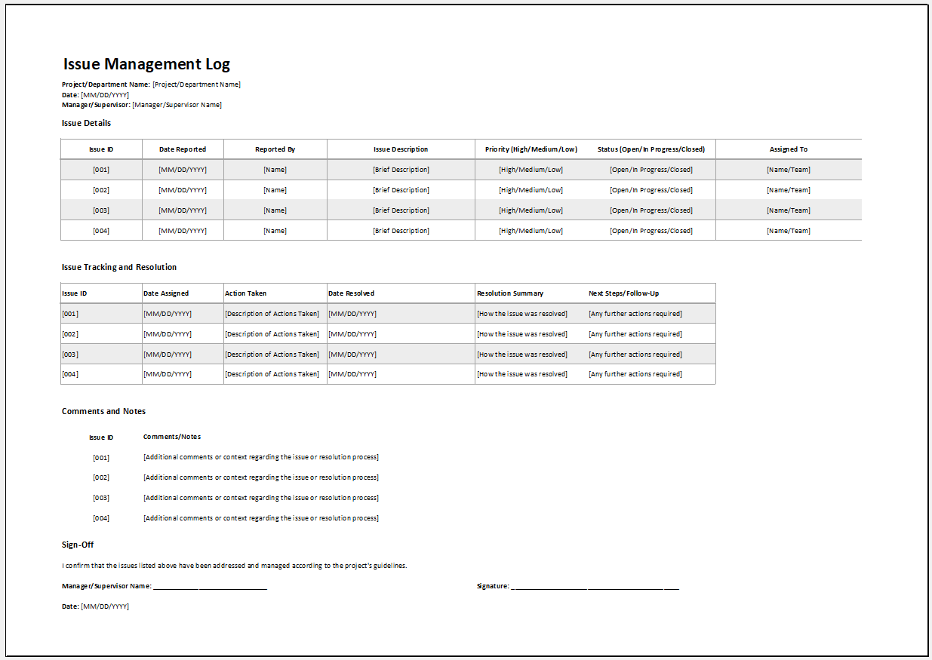The image size is (932, 660).
Task: Click the Issue Description header cell
Action: (x=401, y=149)
